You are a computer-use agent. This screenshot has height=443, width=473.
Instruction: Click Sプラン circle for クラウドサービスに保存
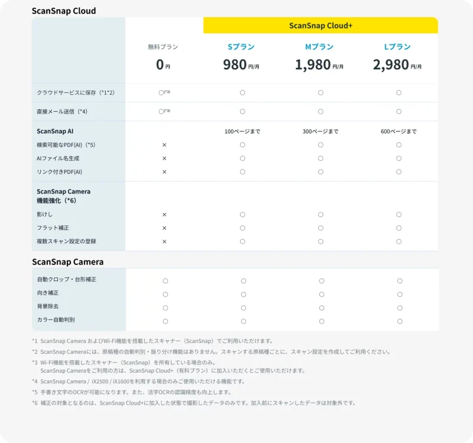coord(242,93)
